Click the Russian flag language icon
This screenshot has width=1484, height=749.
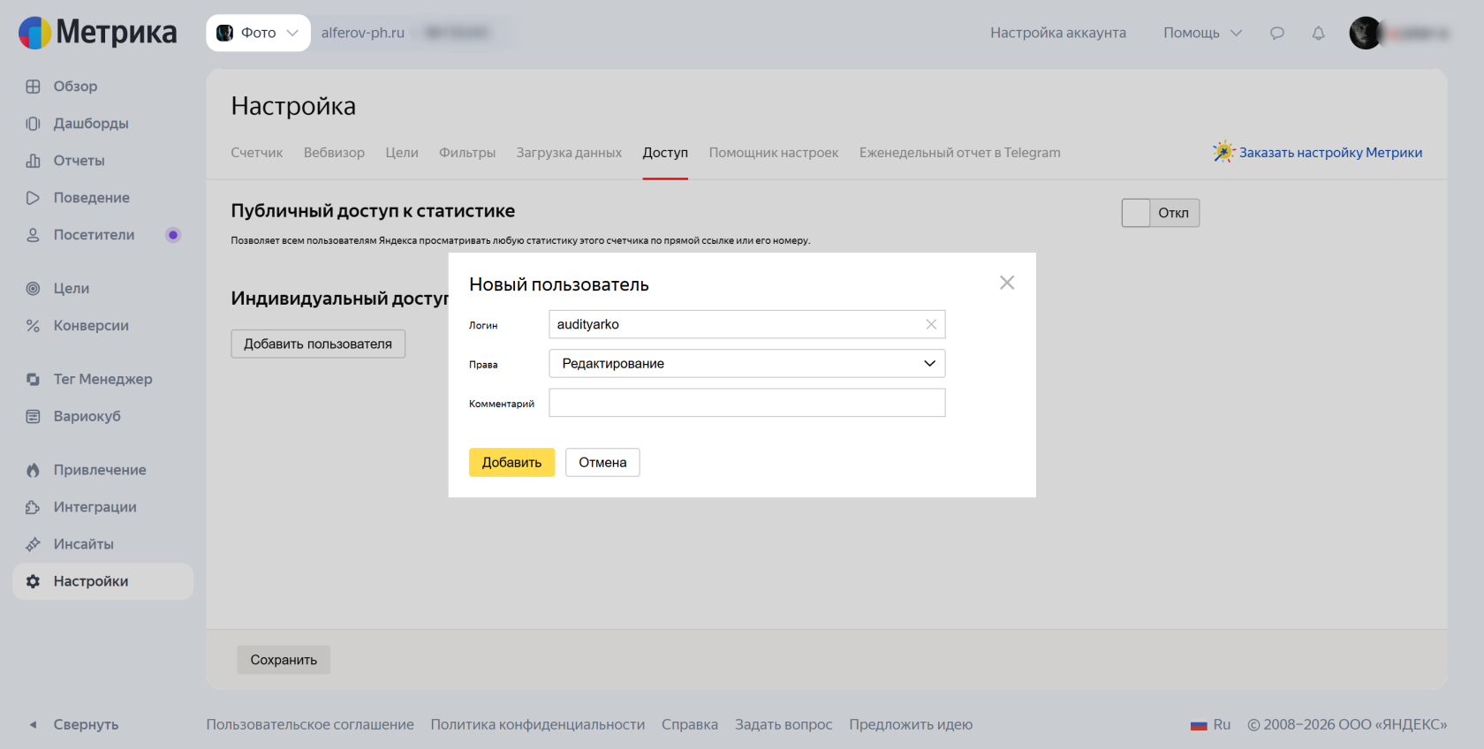1199,725
